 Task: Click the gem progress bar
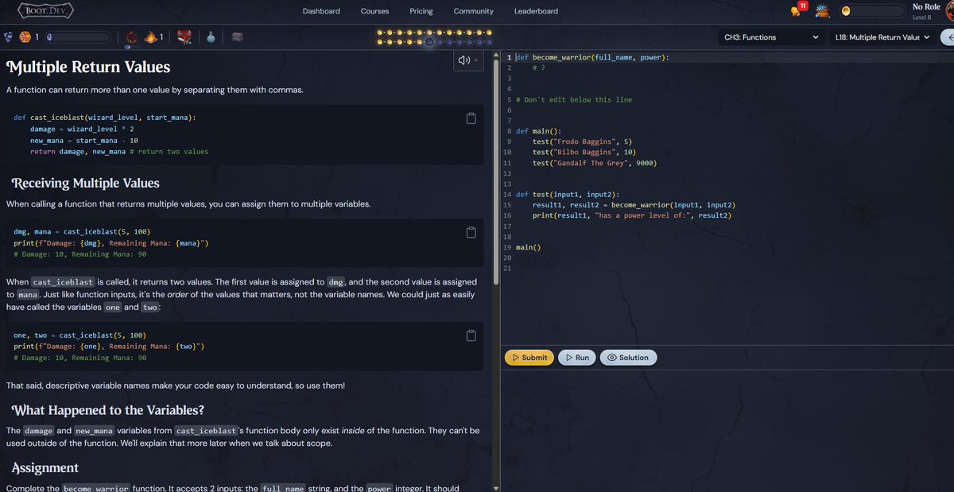click(78, 37)
